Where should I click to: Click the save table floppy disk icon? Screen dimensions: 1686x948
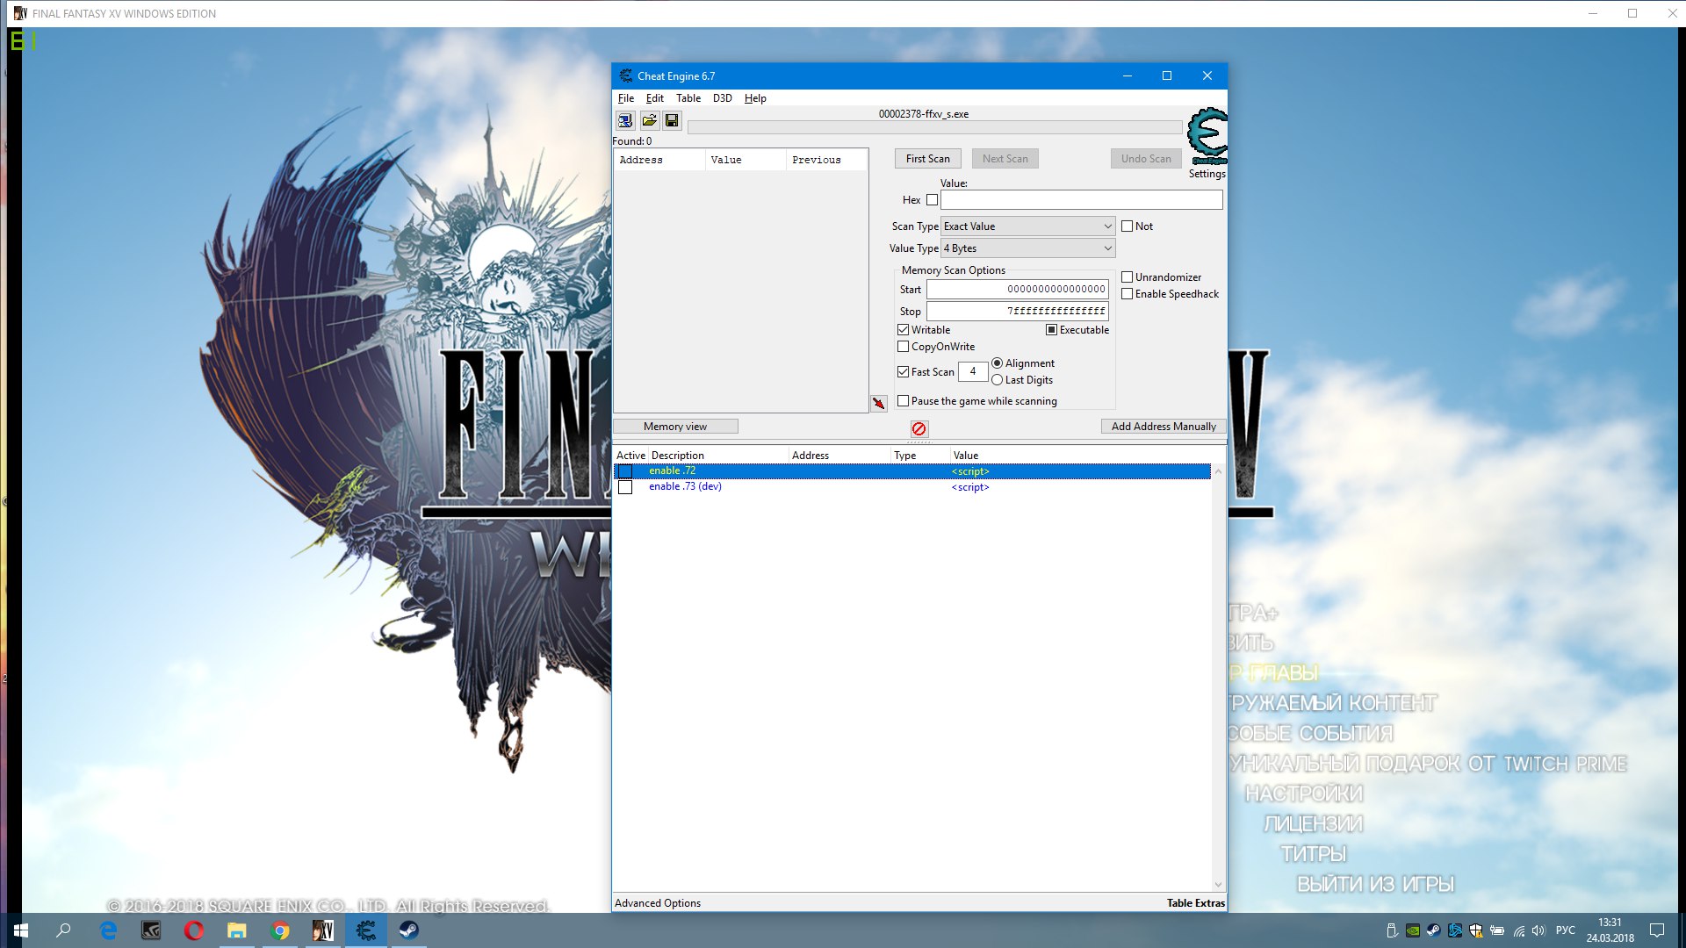click(x=672, y=120)
